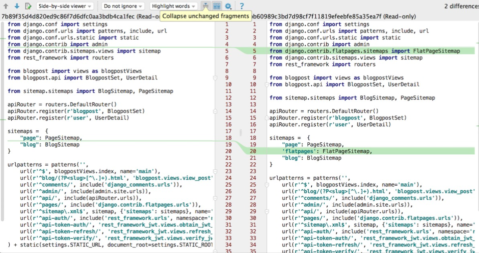Click right 'from sitemap.sitemaps import BlogSitemap' line
This screenshot has width=479, height=253.
coord(352,98)
